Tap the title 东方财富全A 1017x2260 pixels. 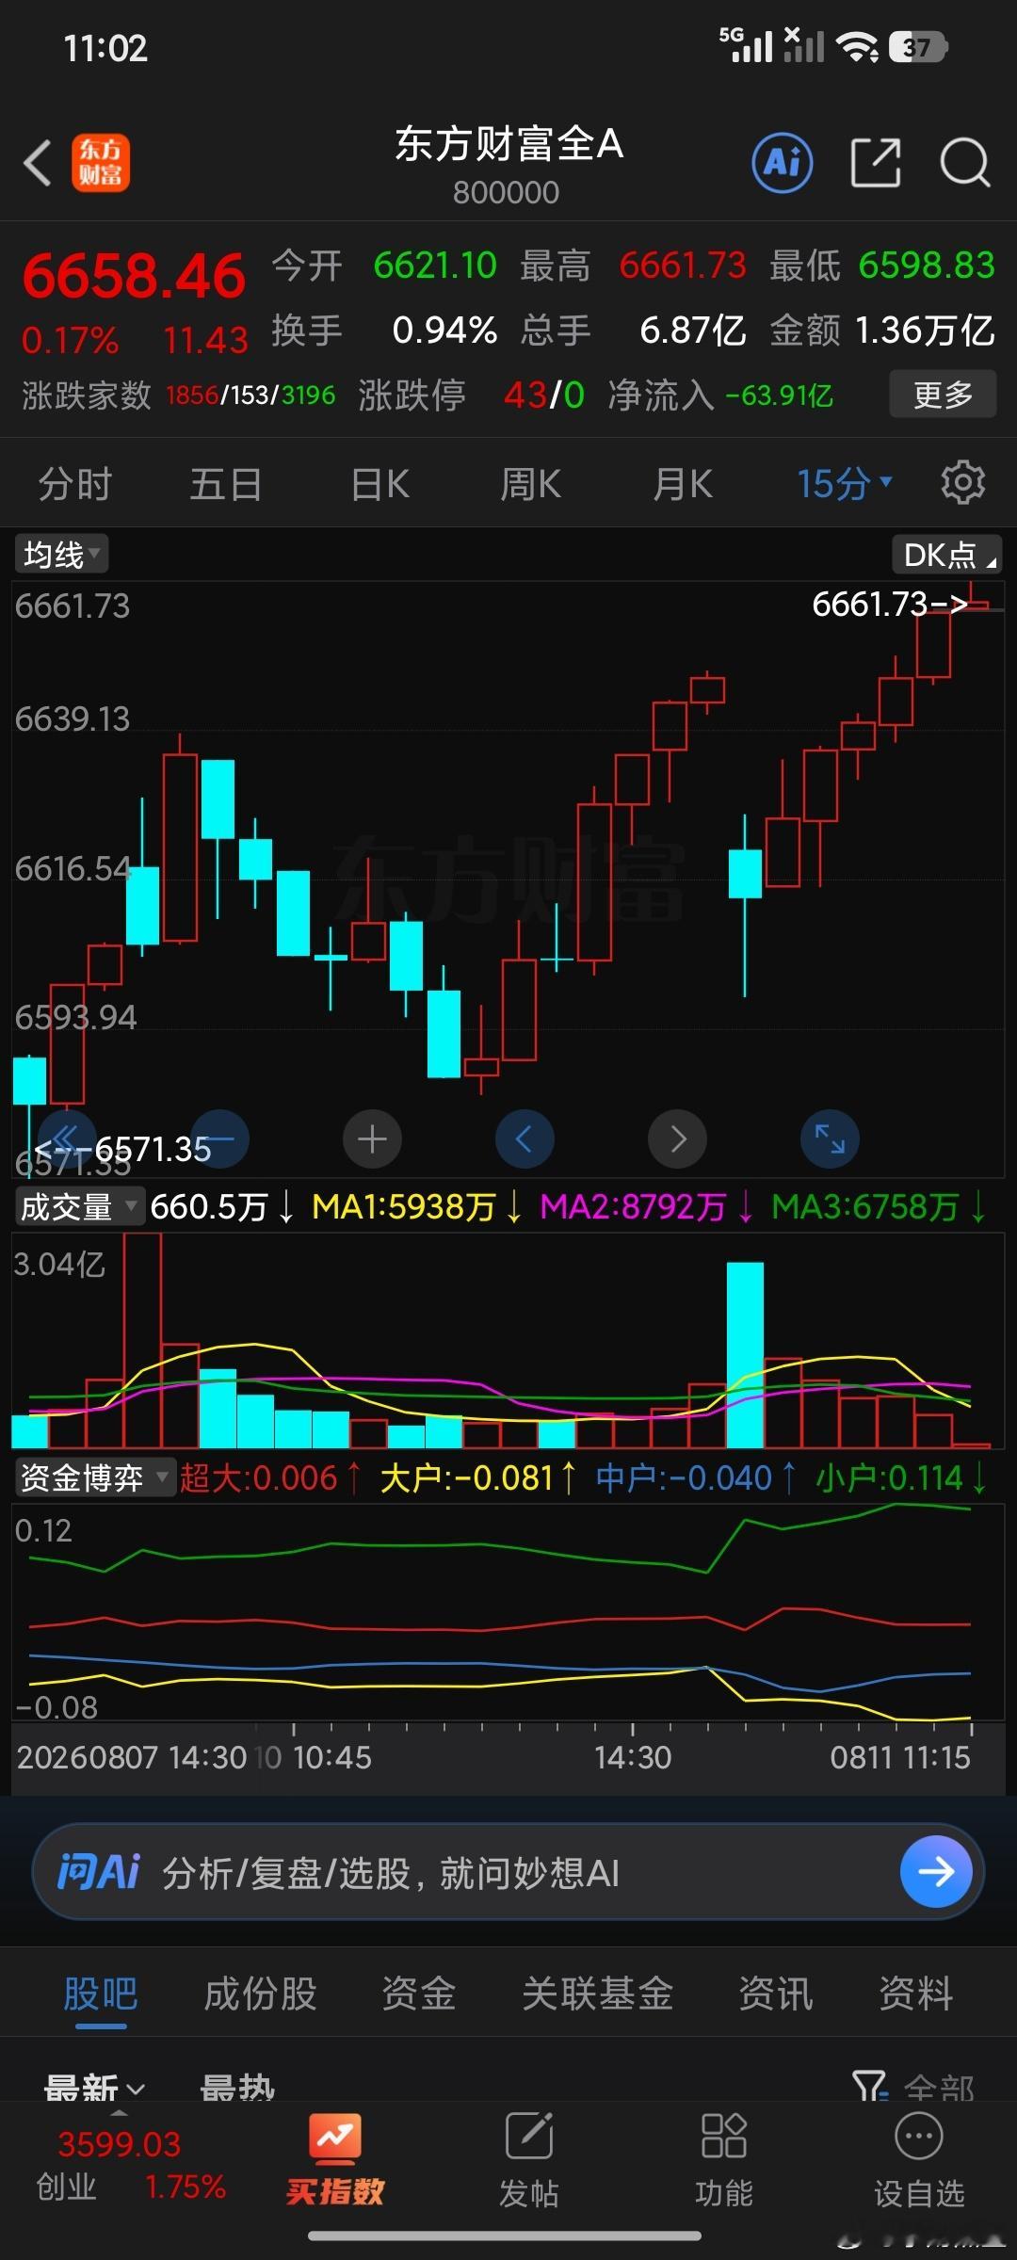508,144
